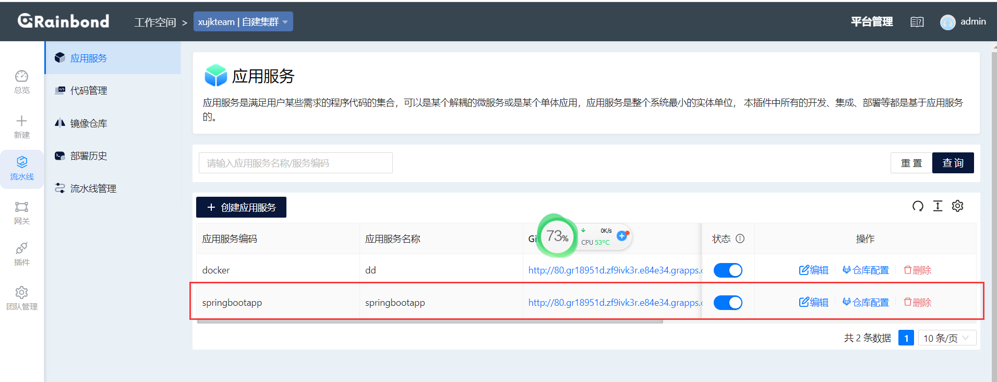This screenshot has width=997, height=382.
Task: Click the 应用服务名称 column header
Action: 393,239
